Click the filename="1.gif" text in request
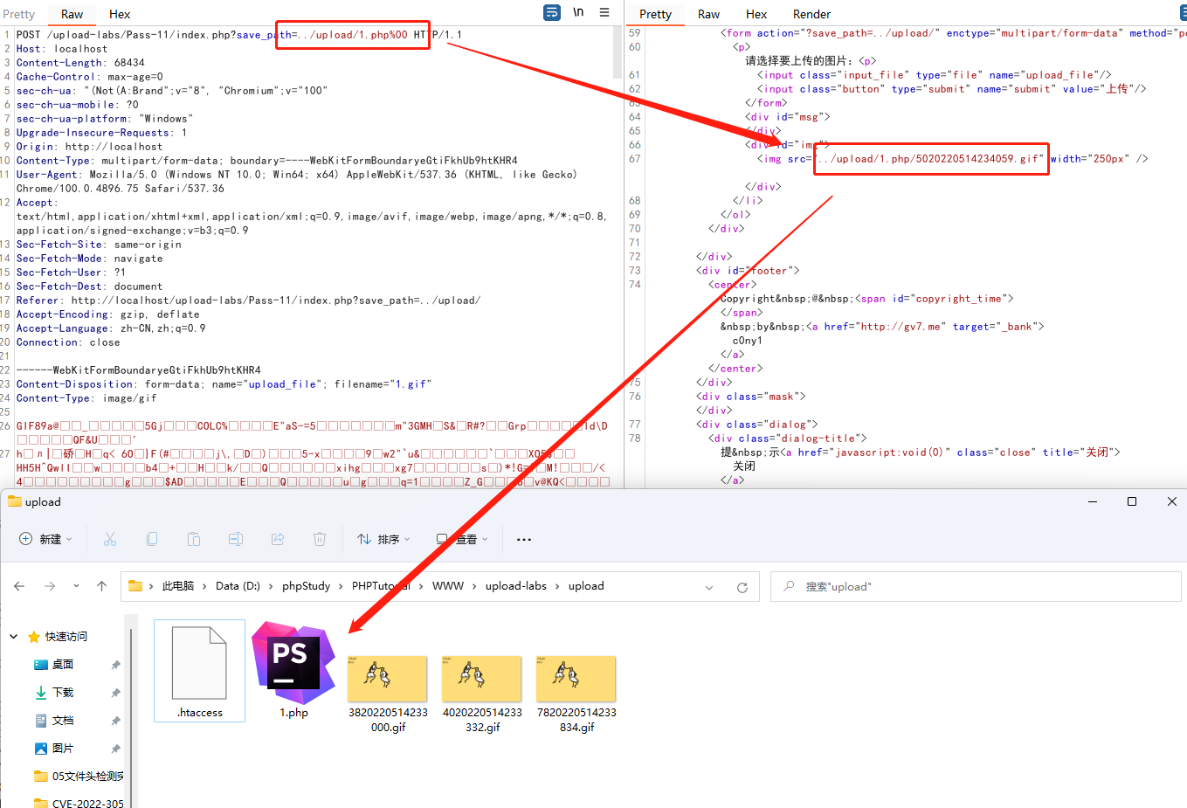Screen dimensions: 1187x808 pyautogui.click(x=383, y=384)
